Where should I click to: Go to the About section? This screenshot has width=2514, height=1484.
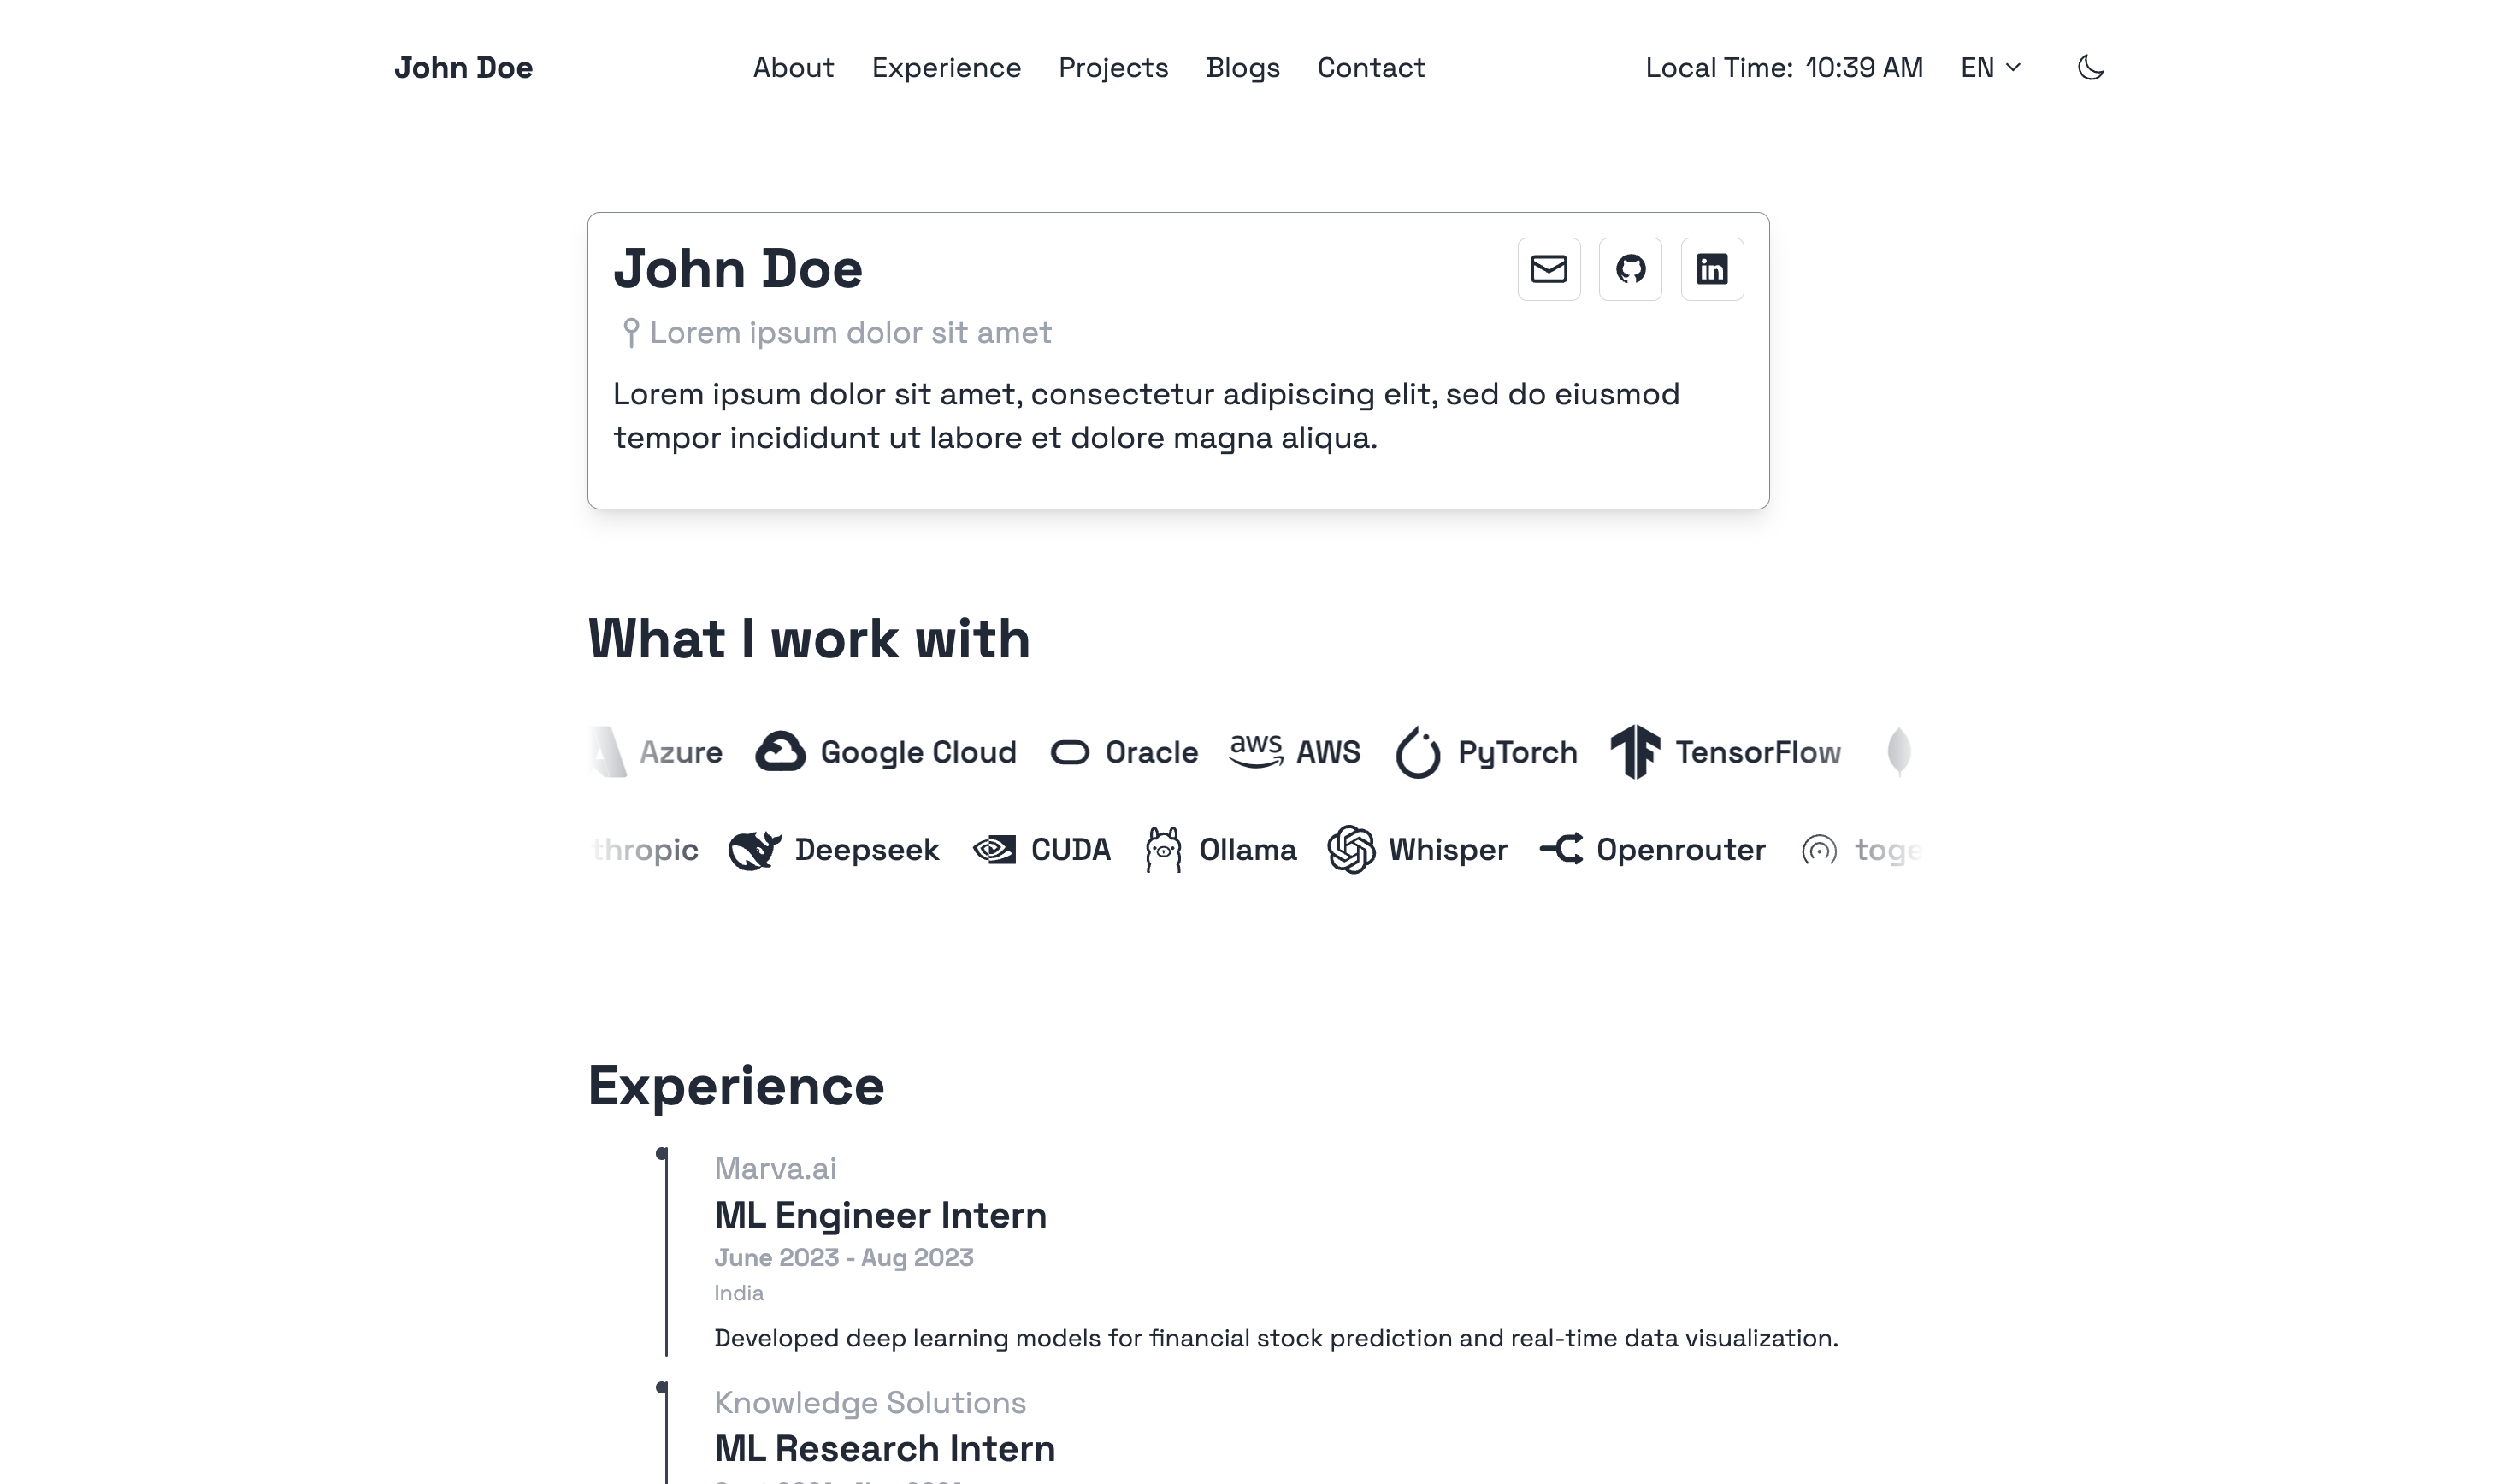tap(793, 68)
